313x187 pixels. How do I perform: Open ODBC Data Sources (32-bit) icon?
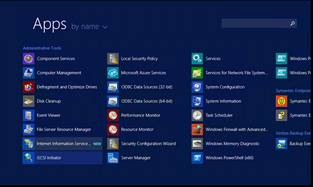[113, 87]
